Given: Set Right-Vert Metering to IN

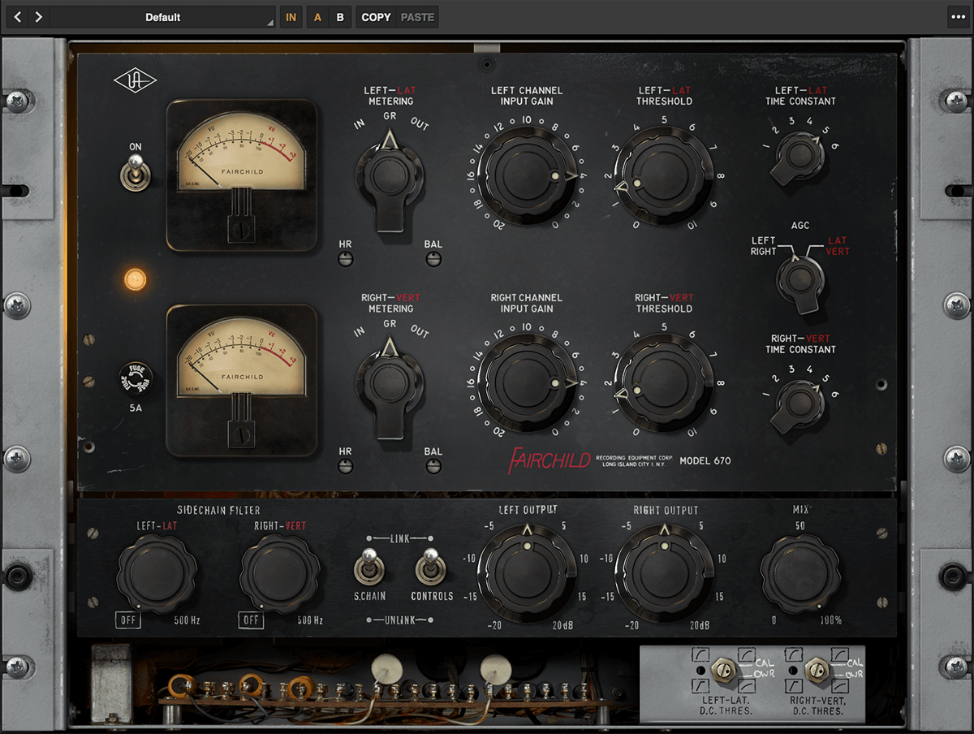Looking at the screenshot, I should point(360,331).
